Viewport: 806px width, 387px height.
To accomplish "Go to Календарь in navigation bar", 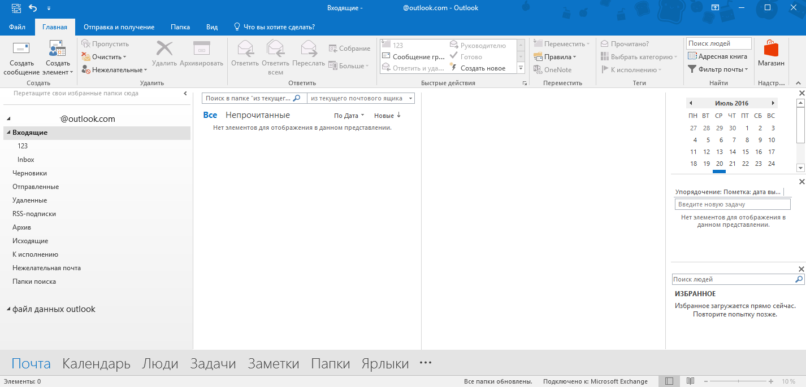I will [96, 364].
